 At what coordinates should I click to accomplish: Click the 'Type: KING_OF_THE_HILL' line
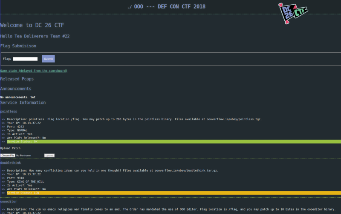point(26,182)
